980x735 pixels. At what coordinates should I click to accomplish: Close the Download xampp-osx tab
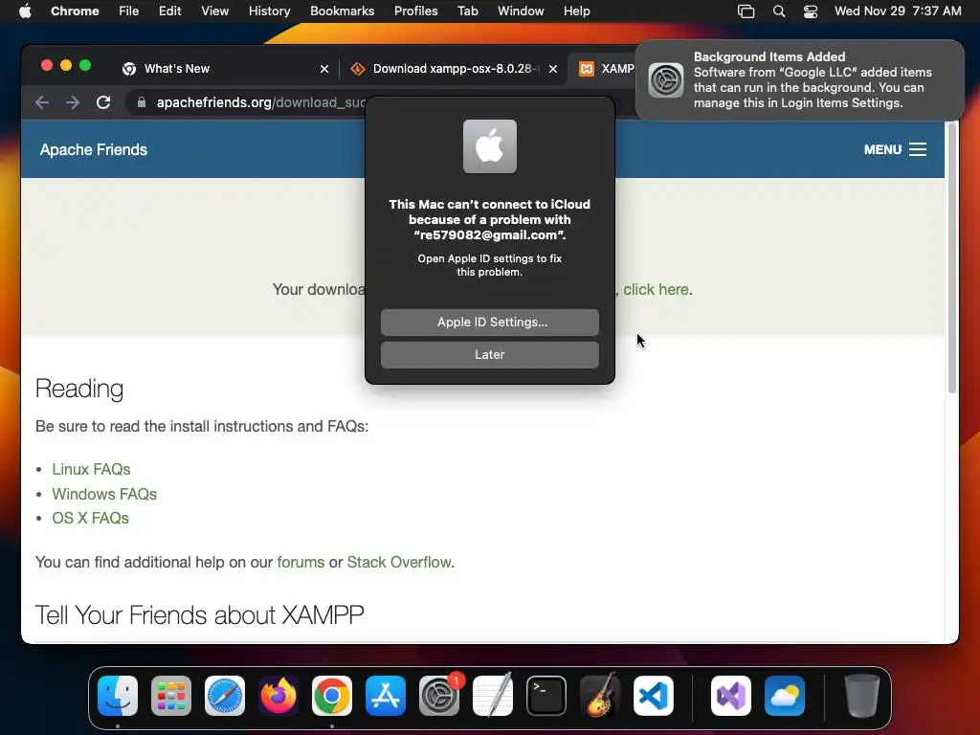553,69
